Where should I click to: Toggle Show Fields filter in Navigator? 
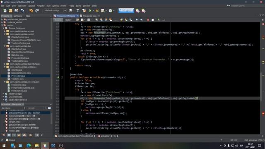point(9,135)
